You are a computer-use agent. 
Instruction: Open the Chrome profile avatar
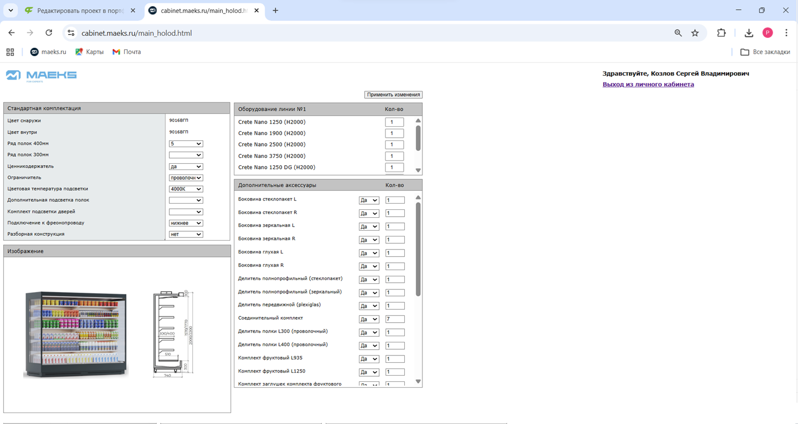click(767, 33)
